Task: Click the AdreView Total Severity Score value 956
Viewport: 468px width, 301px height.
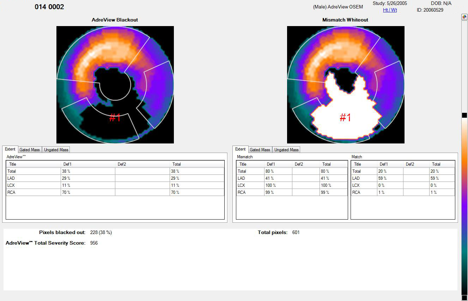Action: 94,243
